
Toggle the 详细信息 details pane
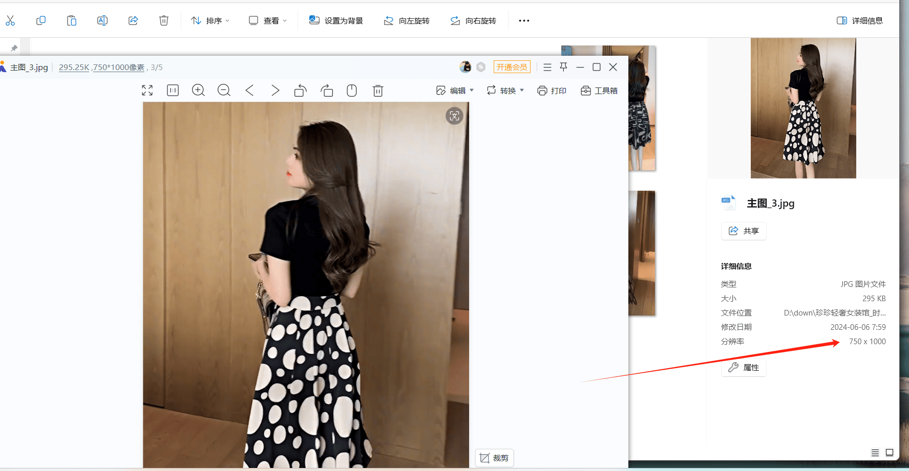tap(860, 20)
